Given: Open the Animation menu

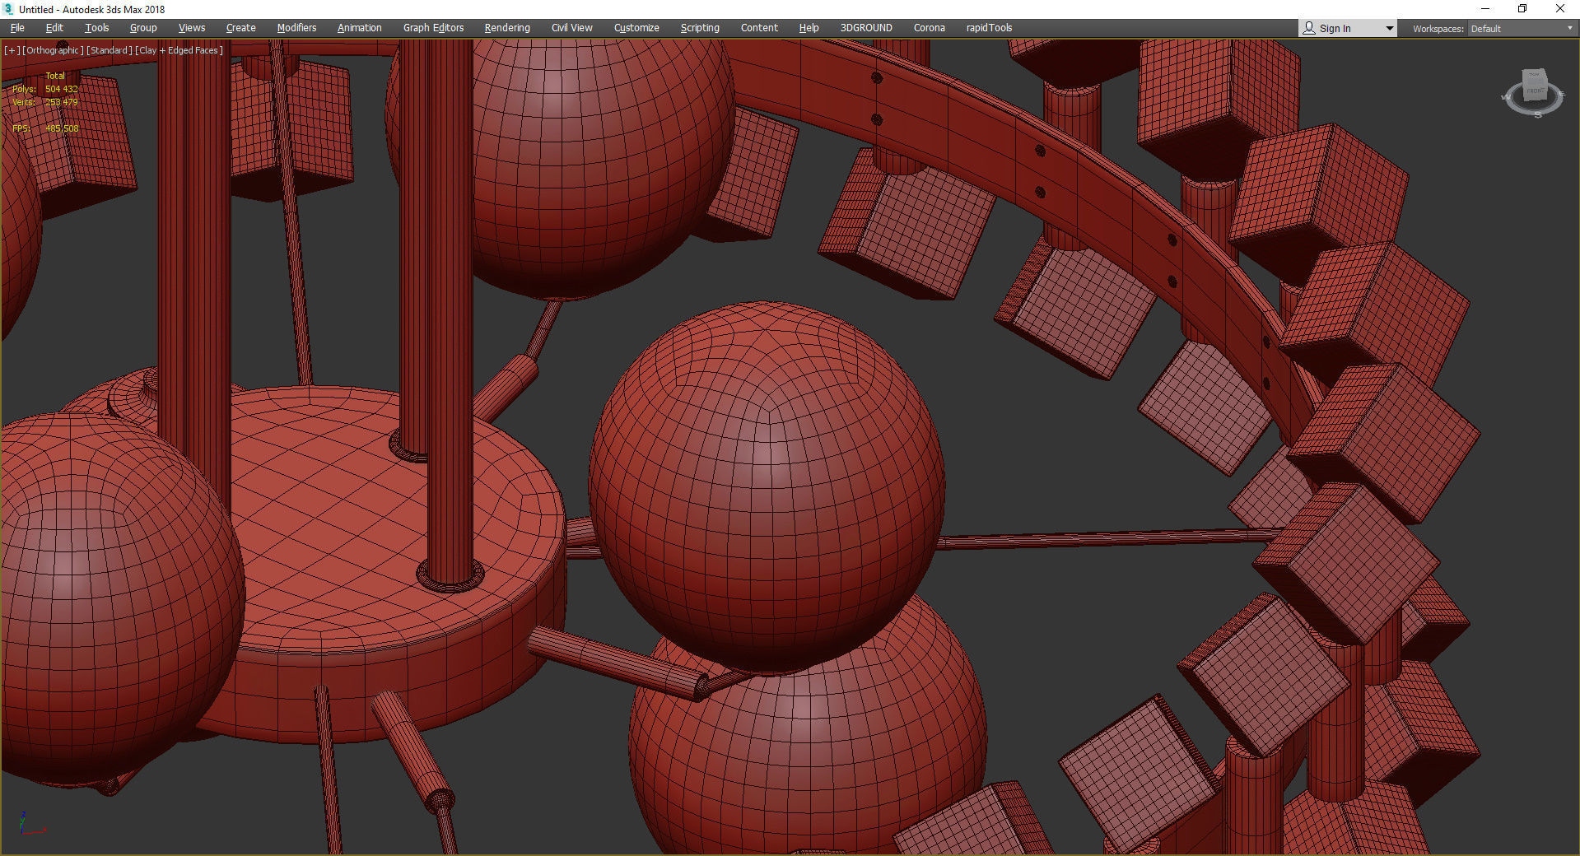Looking at the screenshot, I should point(360,28).
